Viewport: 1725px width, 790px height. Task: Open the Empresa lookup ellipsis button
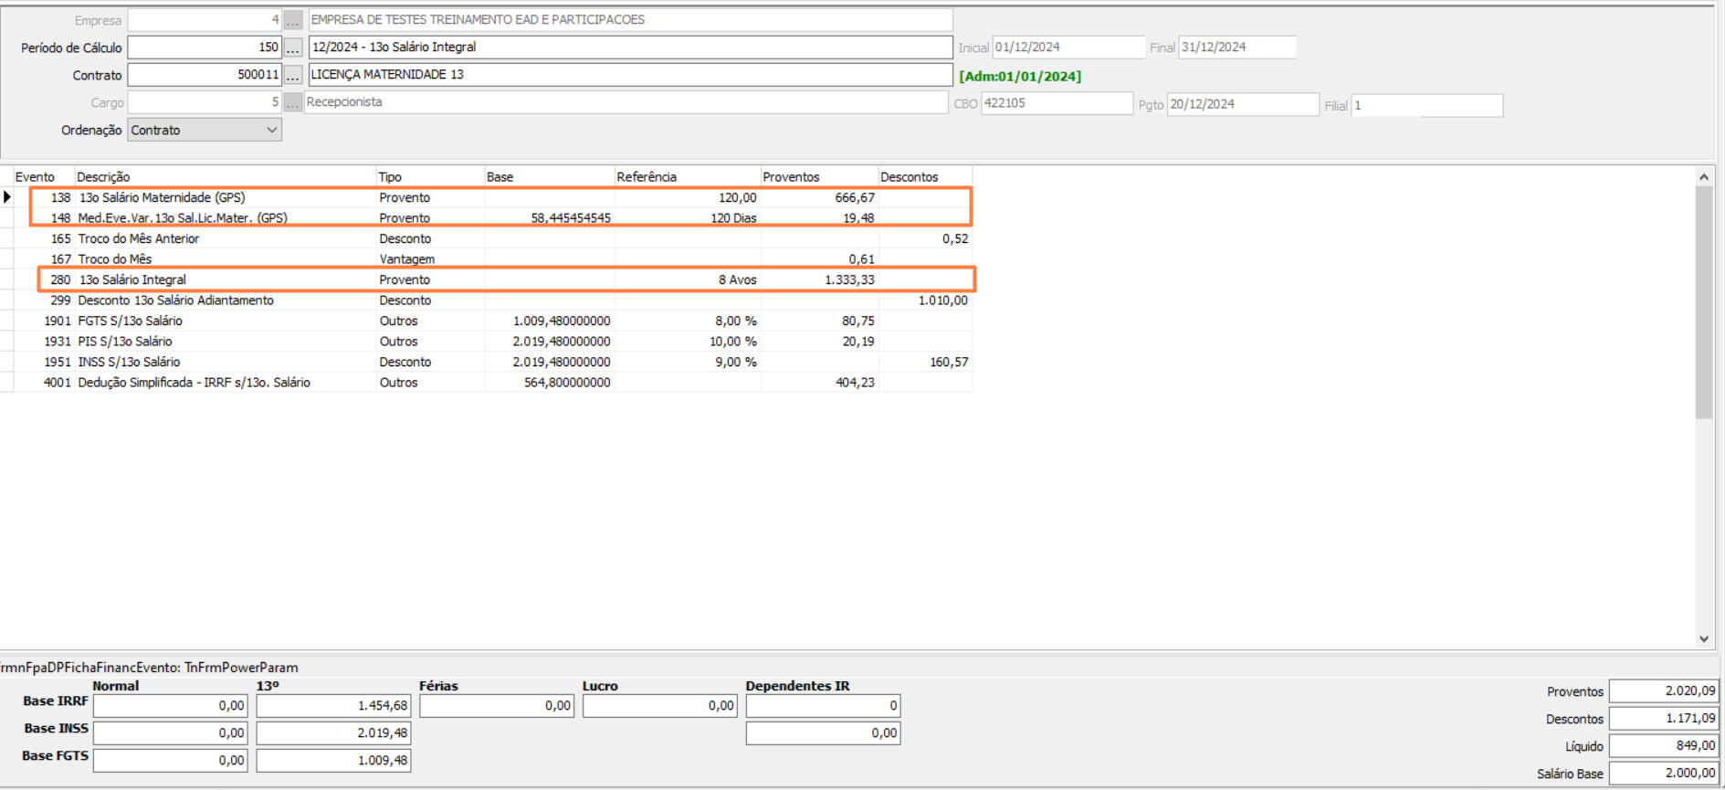[292, 20]
